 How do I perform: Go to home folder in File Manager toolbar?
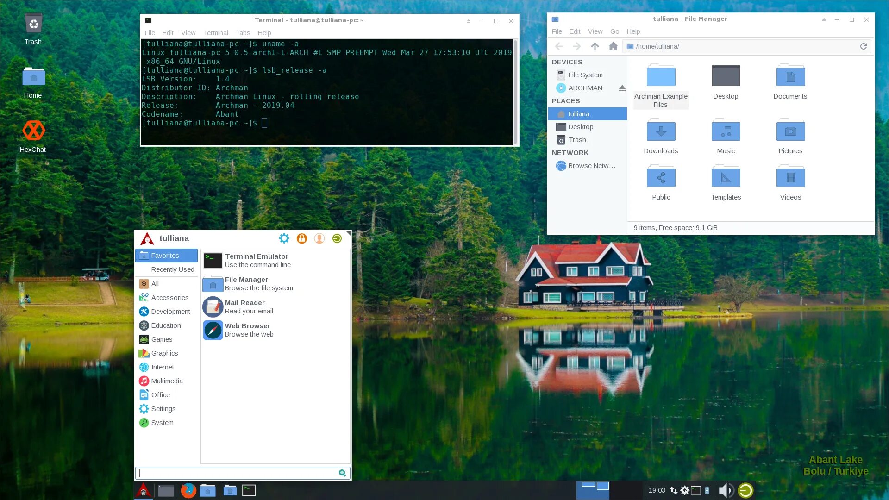pos(613,46)
